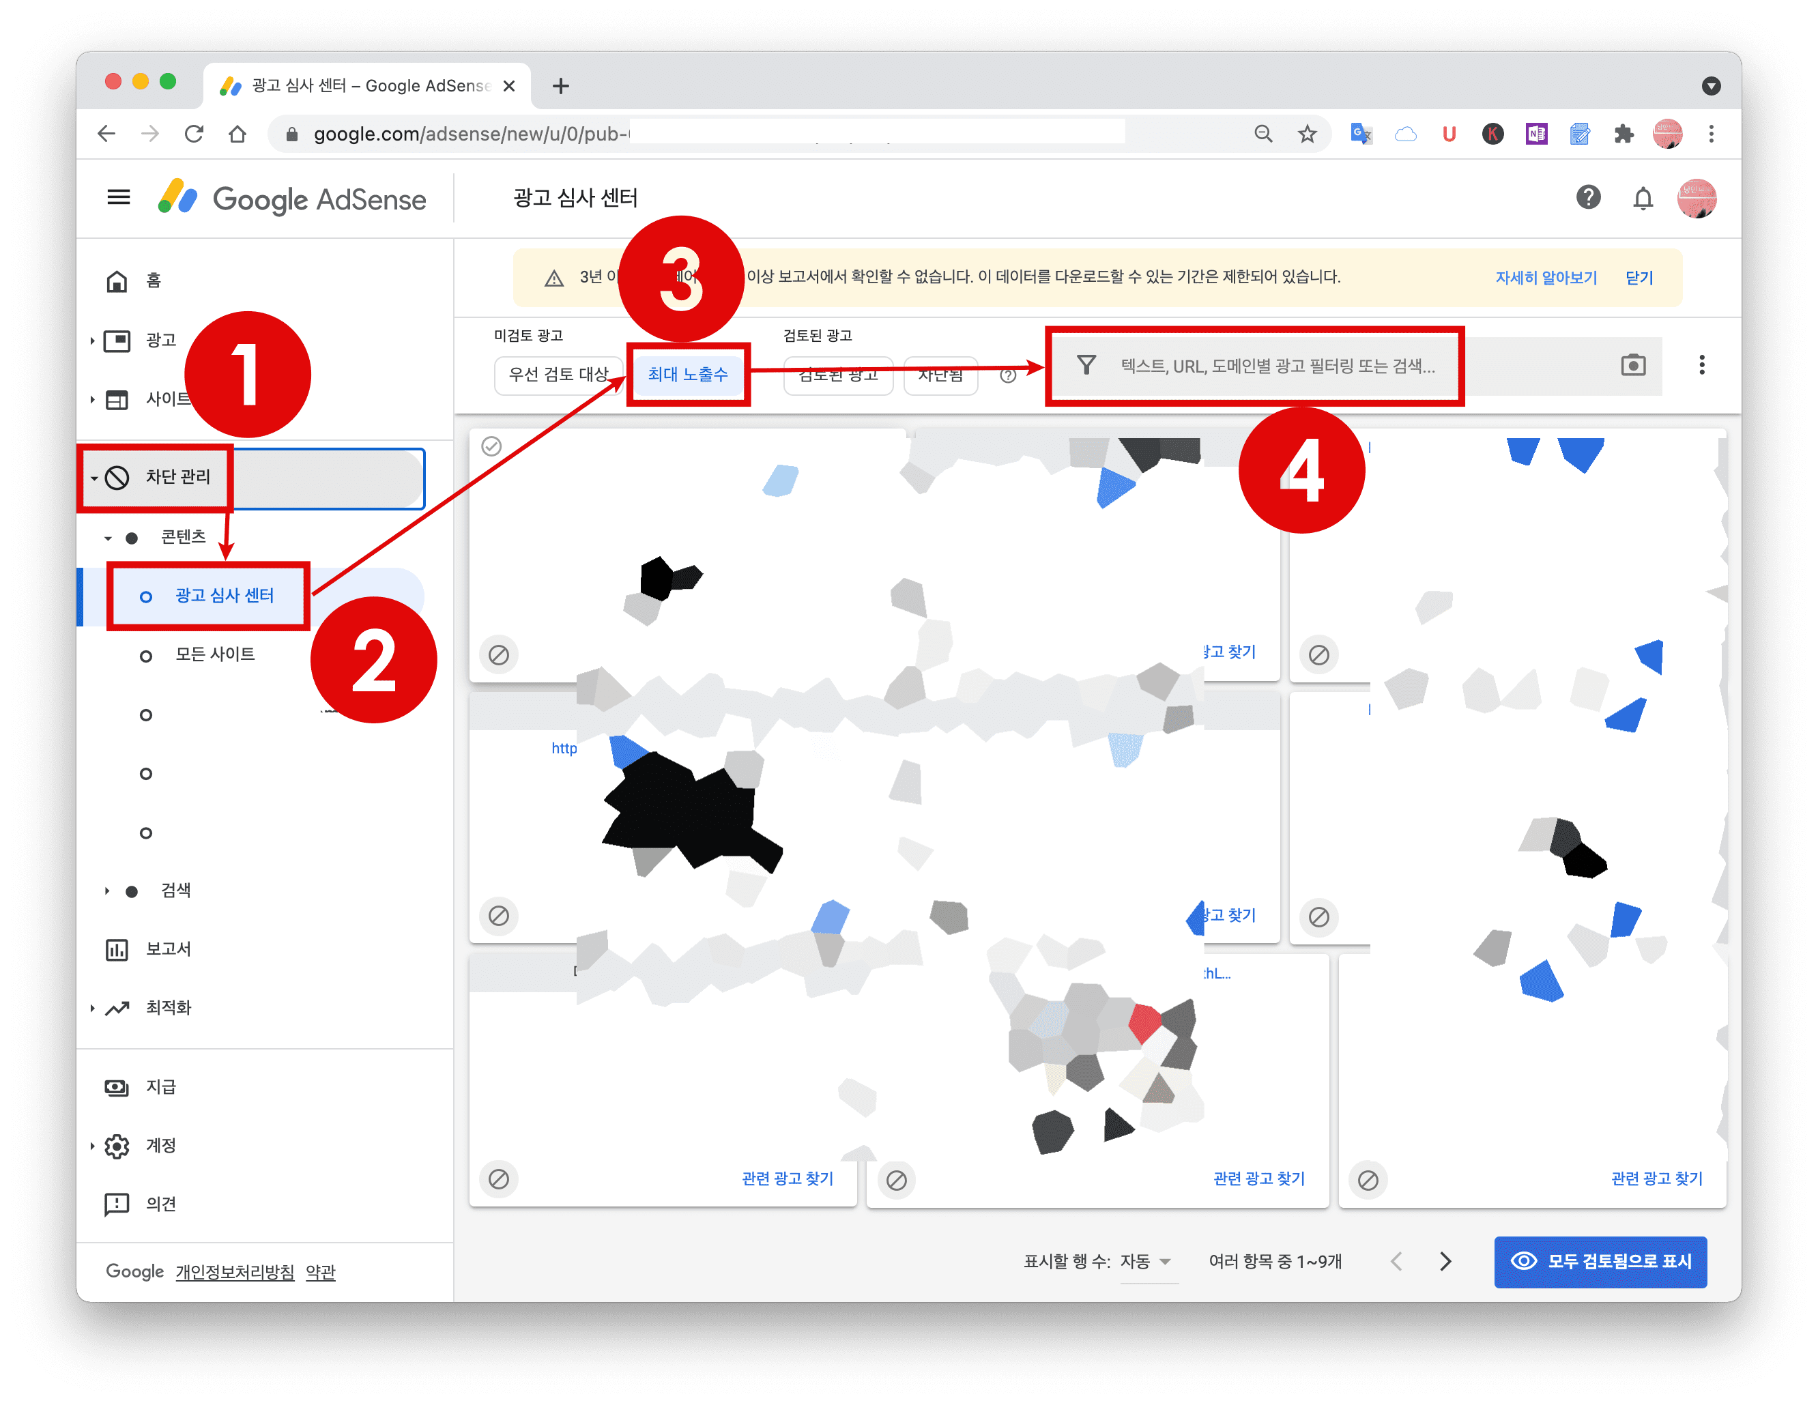Open 보고서 in the sidebar
This screenshot has width=1818, height=1403.
pyautogui.click(x=168, y=949)
